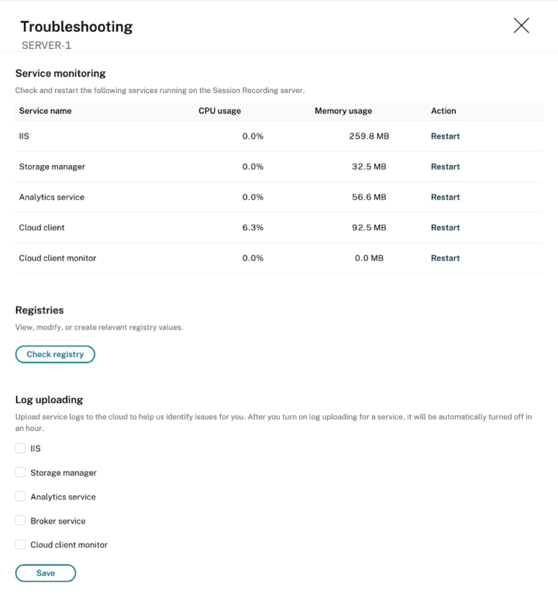Restart the Storage manager service

[445, 167]
